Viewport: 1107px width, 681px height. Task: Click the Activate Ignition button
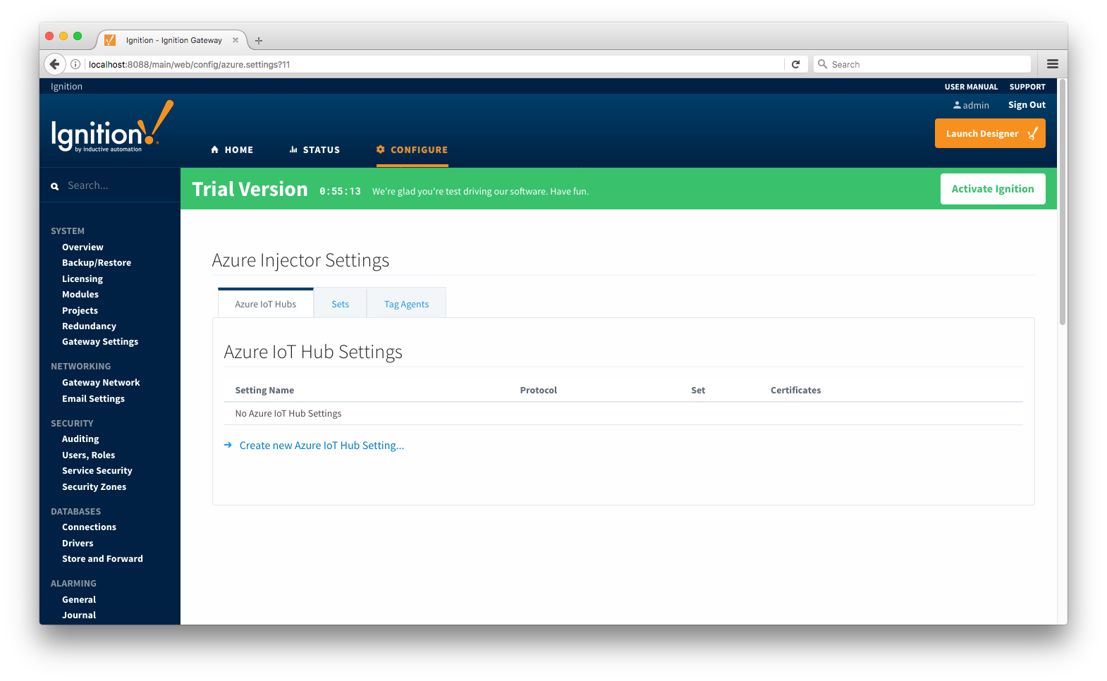(992, 189)
